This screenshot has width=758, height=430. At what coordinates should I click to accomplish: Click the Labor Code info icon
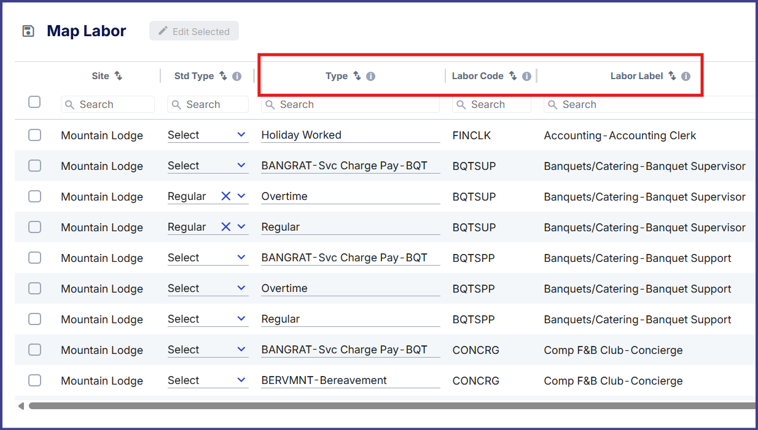click(x=526, y=77)
